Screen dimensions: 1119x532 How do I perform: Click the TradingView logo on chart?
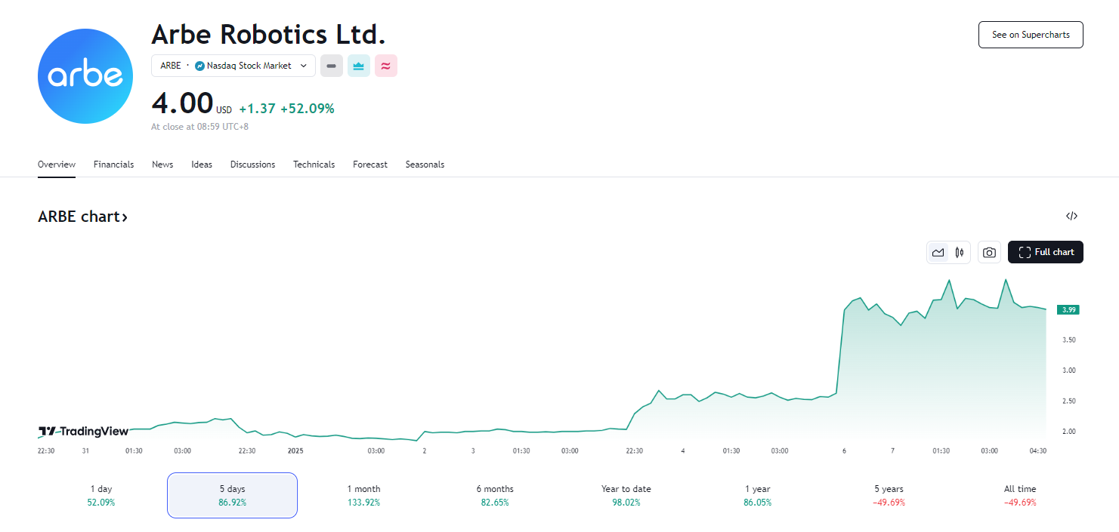[x=84, y=432]
